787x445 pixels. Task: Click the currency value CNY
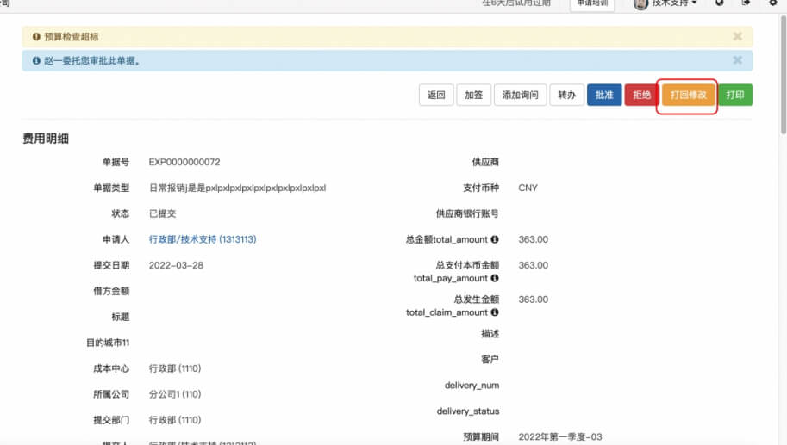point(528,188)
